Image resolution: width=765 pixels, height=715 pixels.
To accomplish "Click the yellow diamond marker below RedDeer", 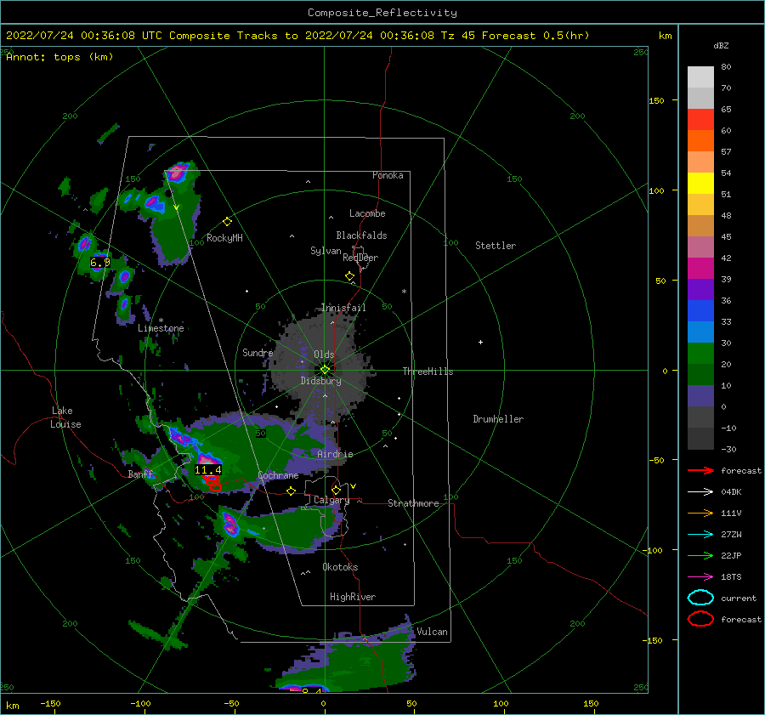I will pos(349,276).
